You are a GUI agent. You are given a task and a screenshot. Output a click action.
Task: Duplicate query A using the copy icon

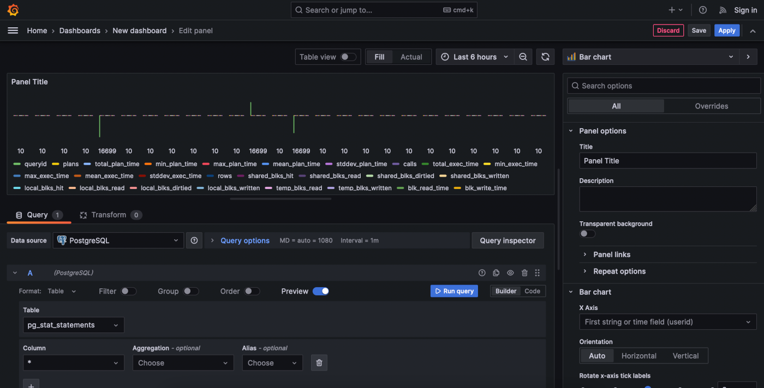click(x=496, y=272)
